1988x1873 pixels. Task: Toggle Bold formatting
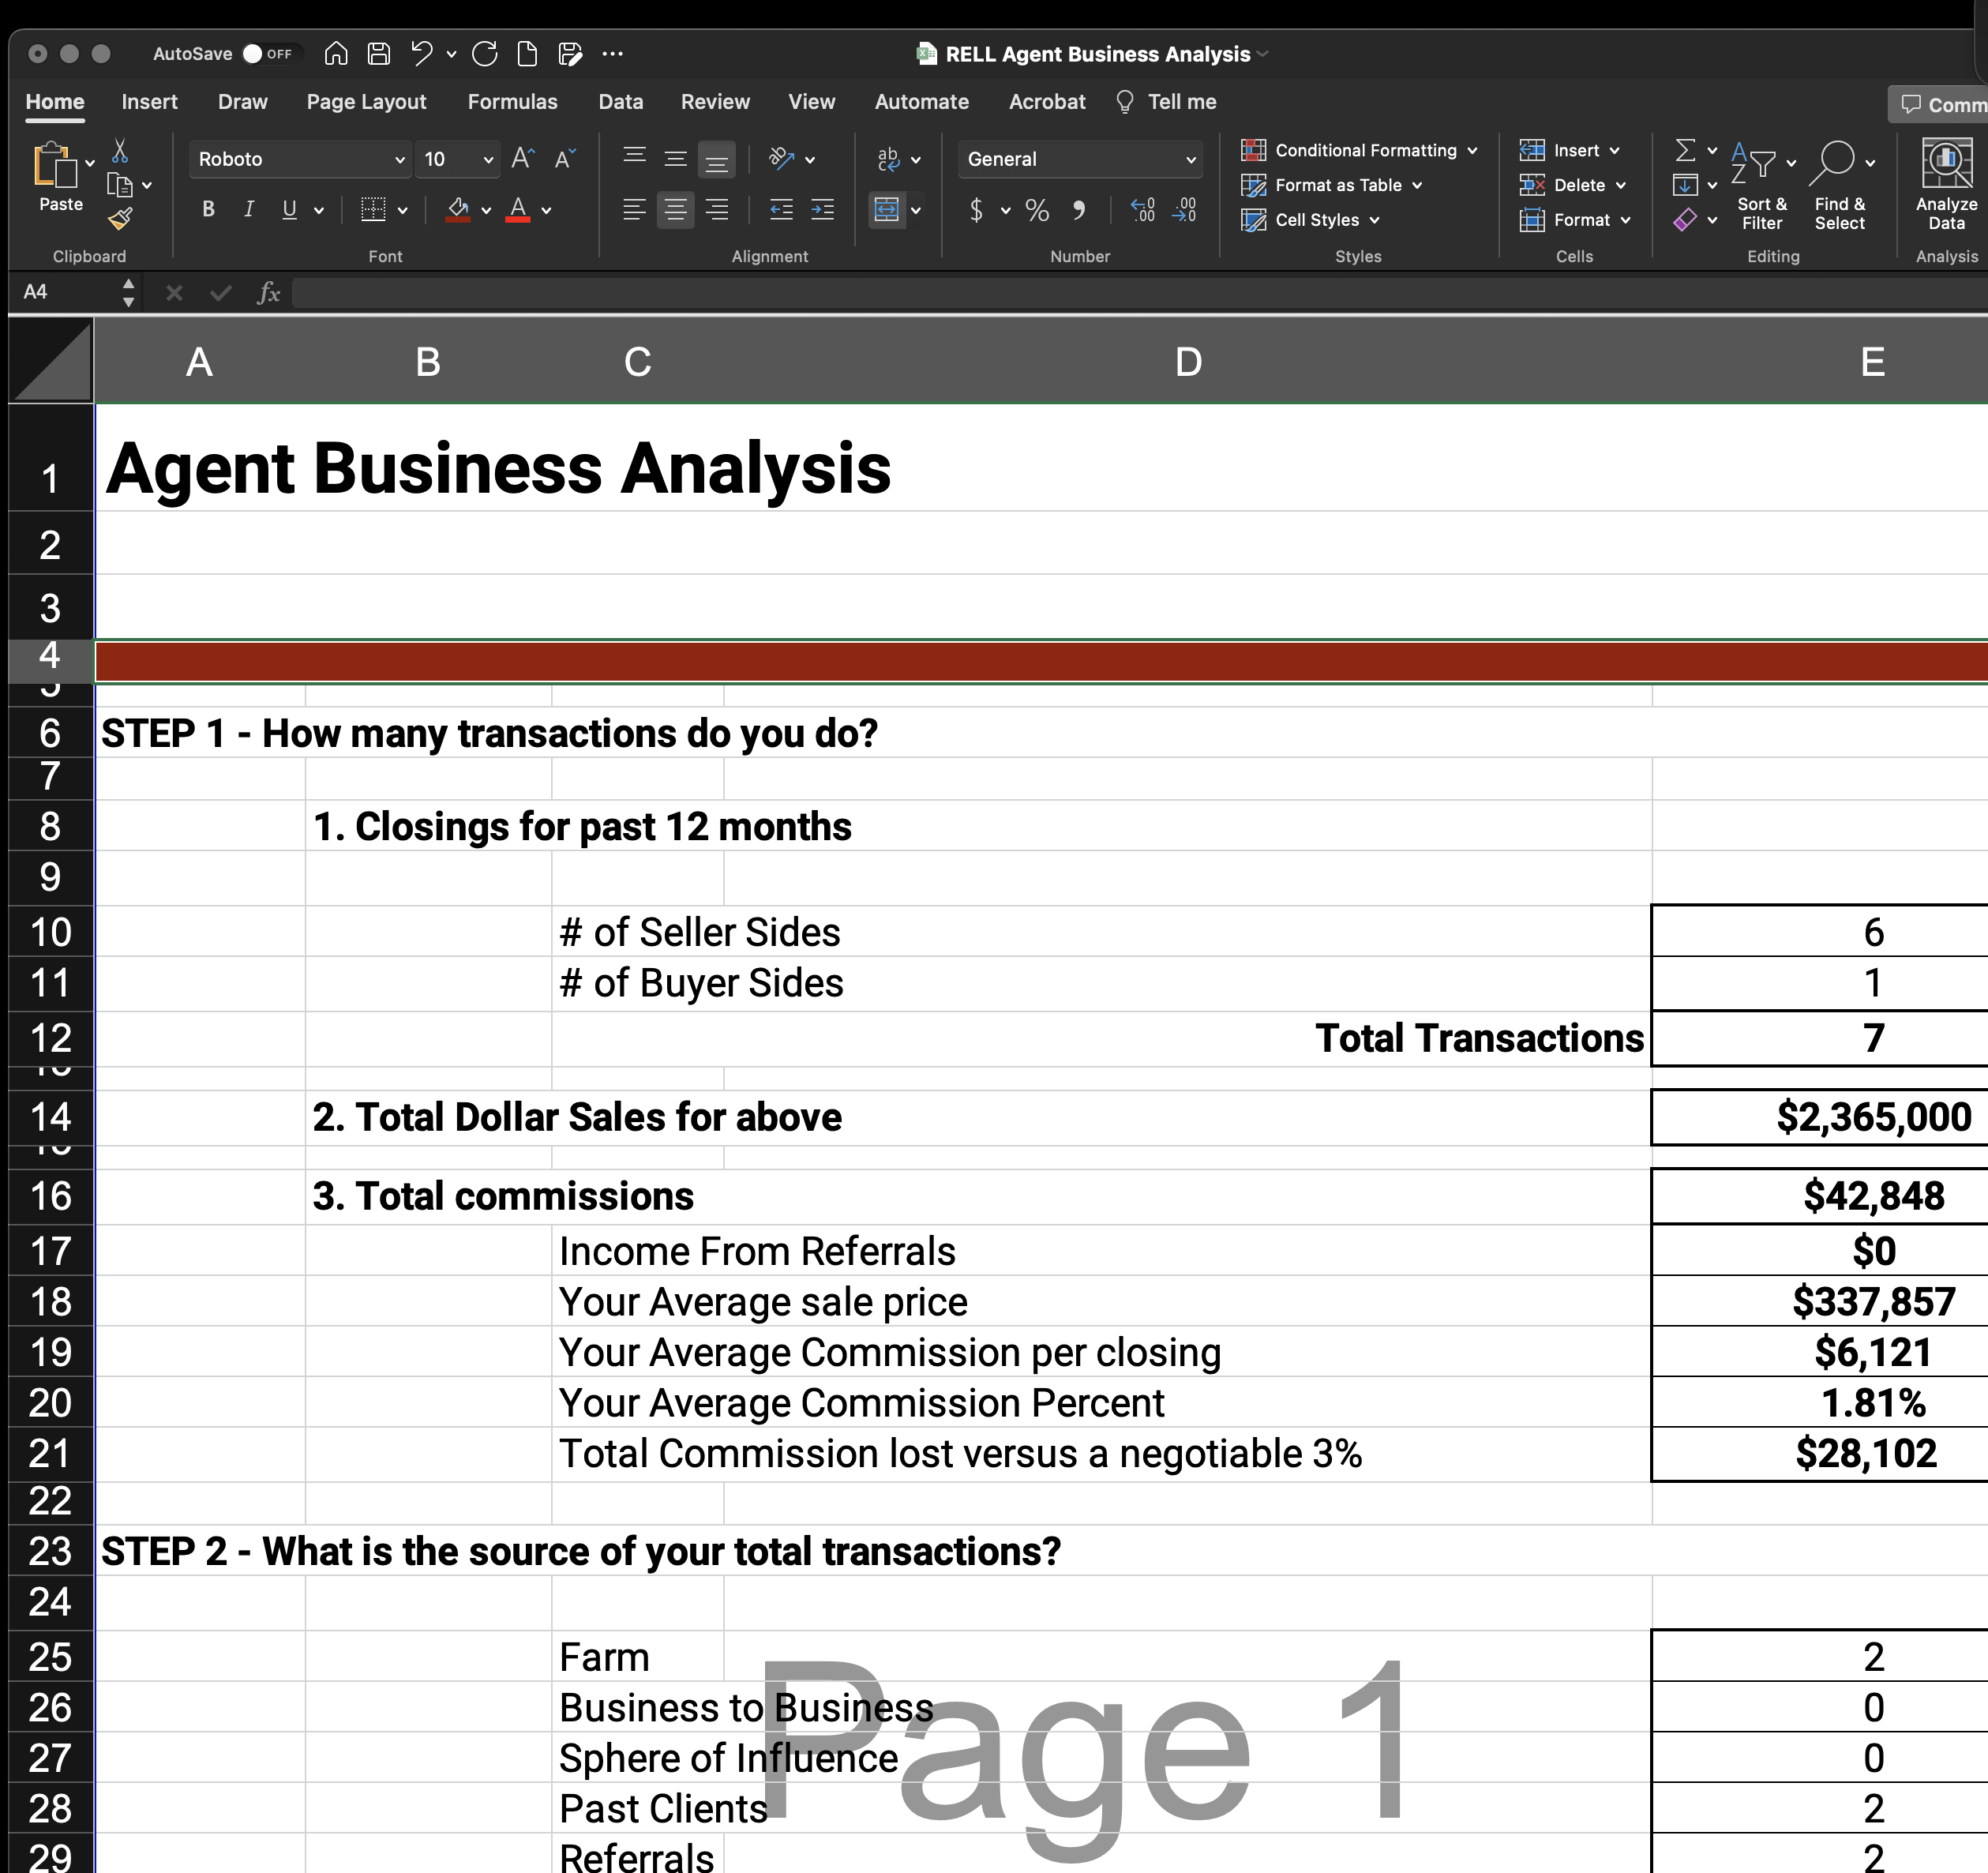[x=208, y=209]
